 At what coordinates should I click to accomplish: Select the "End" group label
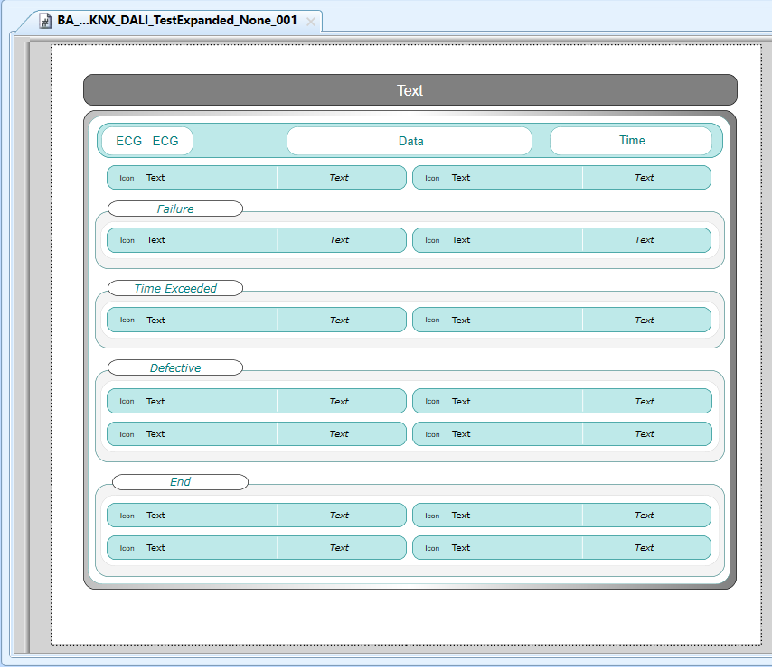(x=180, y=482)
